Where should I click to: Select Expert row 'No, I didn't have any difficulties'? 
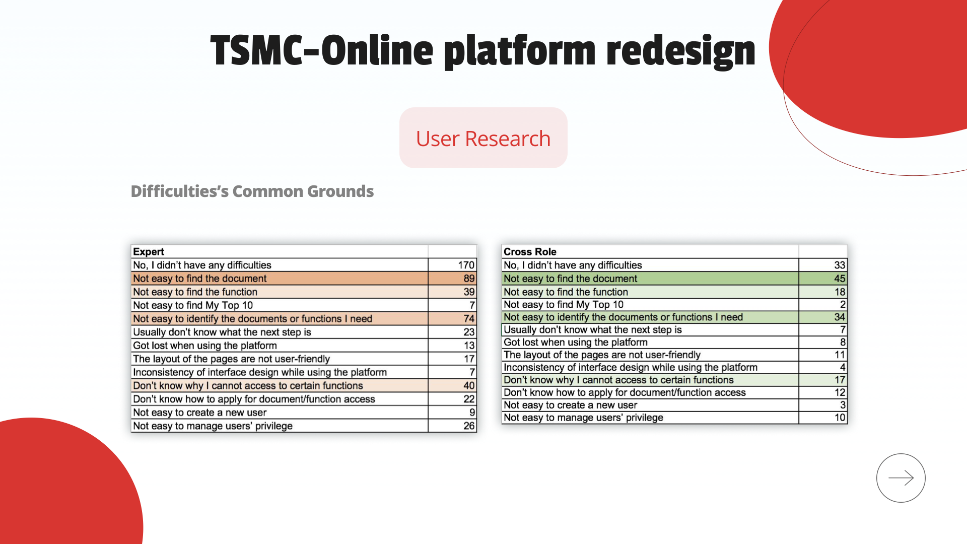click(304, 265)
